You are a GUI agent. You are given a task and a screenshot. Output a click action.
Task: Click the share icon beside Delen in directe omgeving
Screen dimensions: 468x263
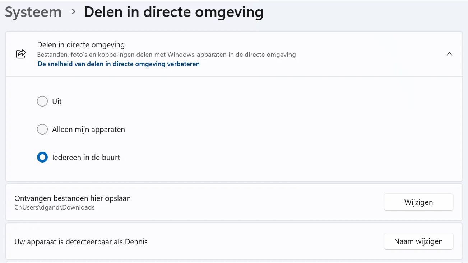pos(21,54)
